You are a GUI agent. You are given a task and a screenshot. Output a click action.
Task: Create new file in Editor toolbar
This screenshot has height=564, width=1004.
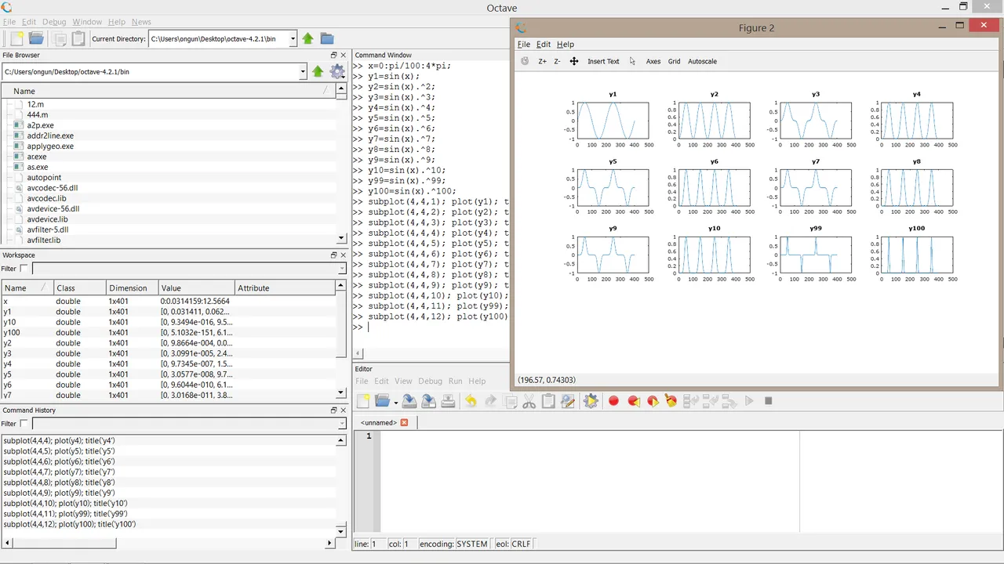pyautogui.click(x=363, y=401)
